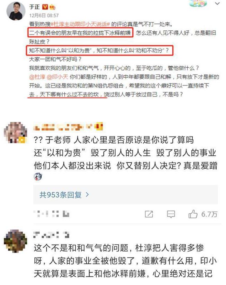Click the first commenter's blurred username
This screenshot has width=226, height=285.
(68, 126)
